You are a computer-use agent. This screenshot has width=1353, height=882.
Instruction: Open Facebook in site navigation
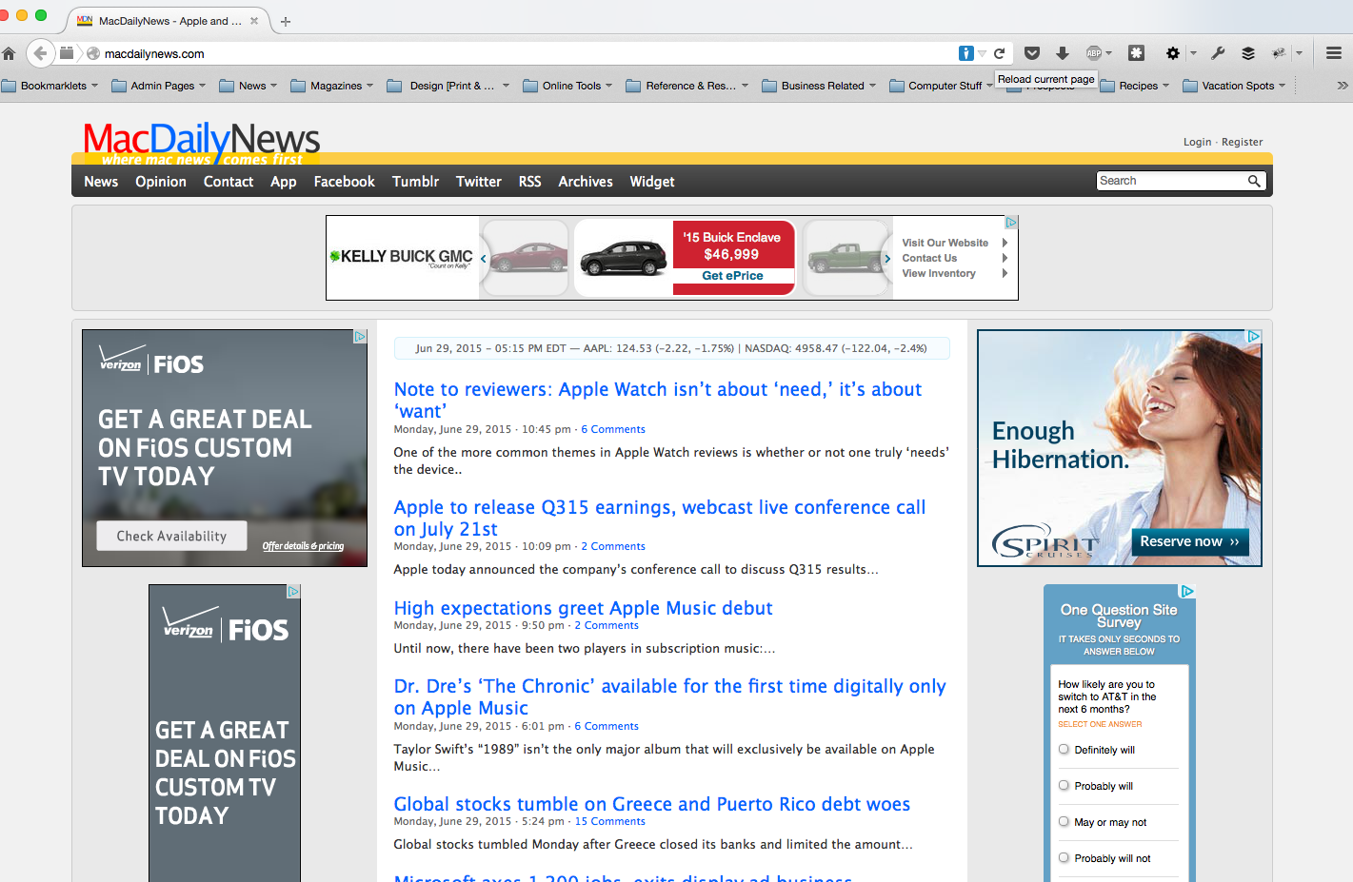tap(344, 182)
